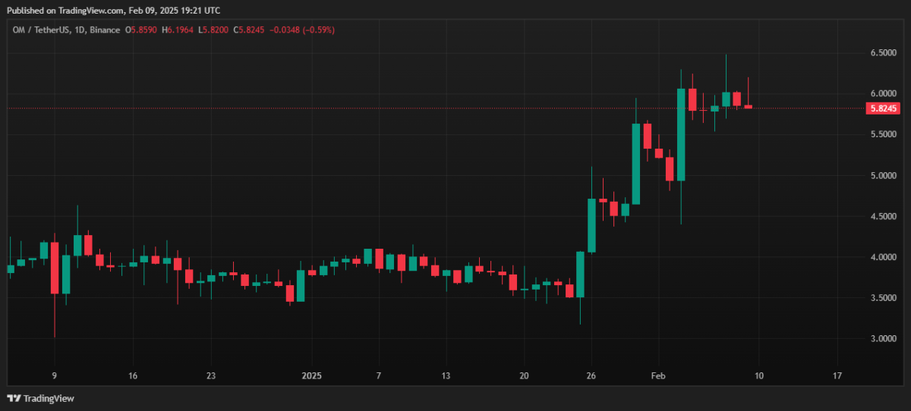Screen dimensions: 911x411
Task: Click the 5.5000 price axis label
Action: coord(883,134)
